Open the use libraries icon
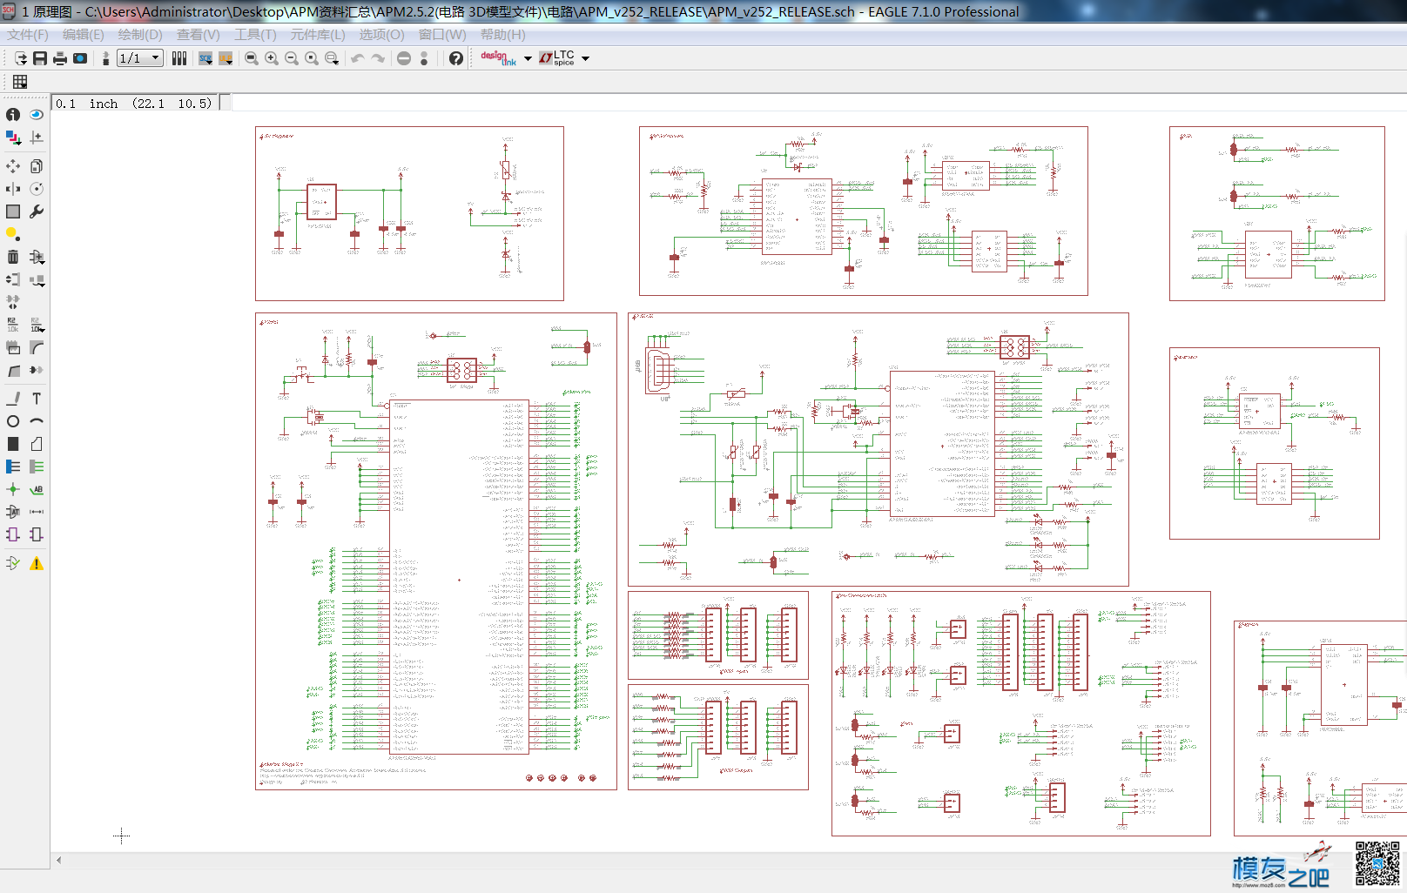The height and width of the screenshot is (893, 1407). (x=179, y=58)
